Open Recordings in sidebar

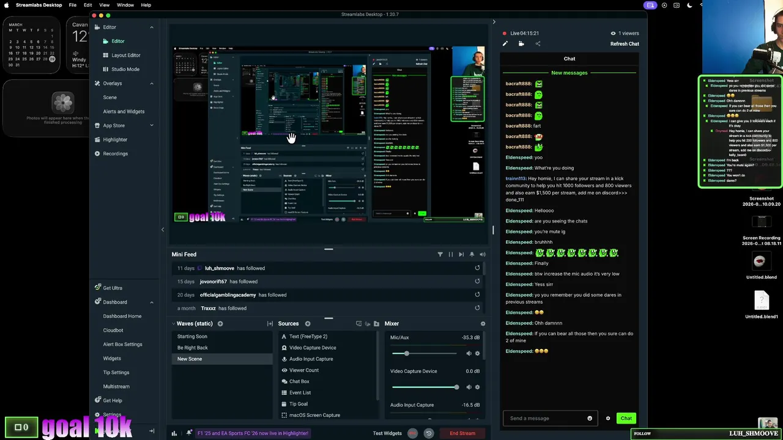point(116,153)
